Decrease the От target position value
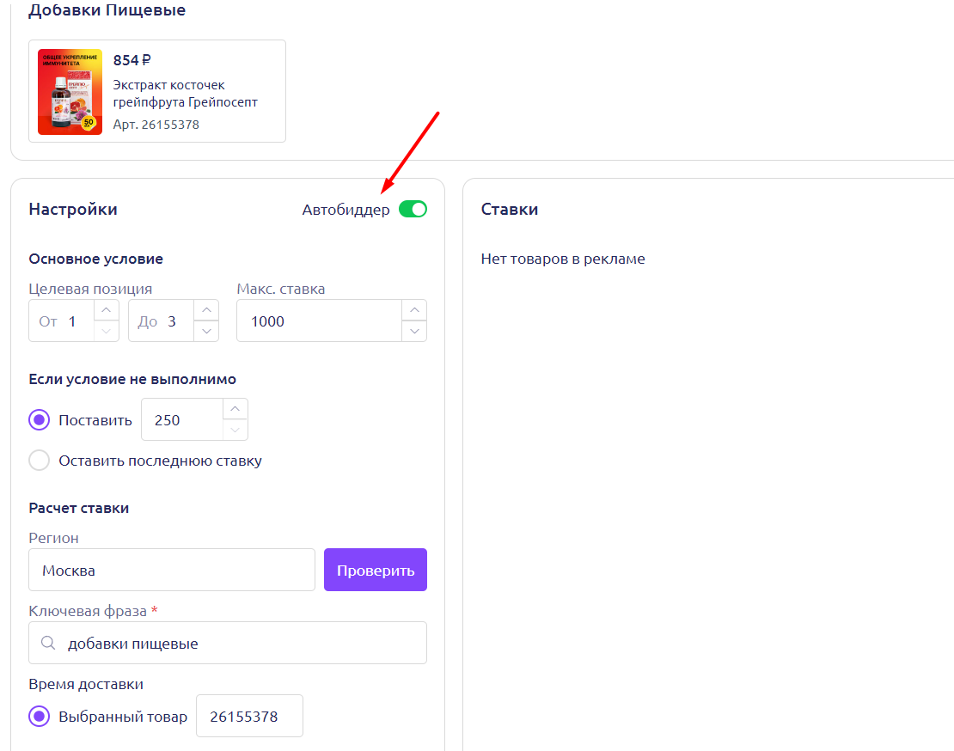The image size is (954, 751). tap(106, 331)
